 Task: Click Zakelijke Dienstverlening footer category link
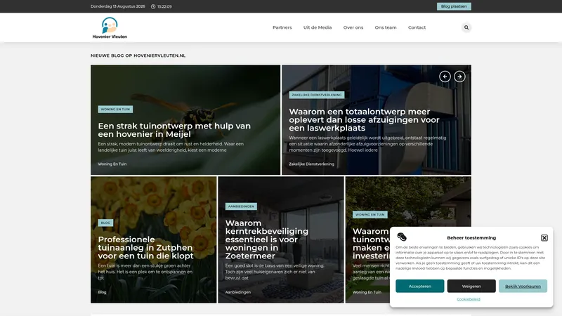tap(311, 164)
